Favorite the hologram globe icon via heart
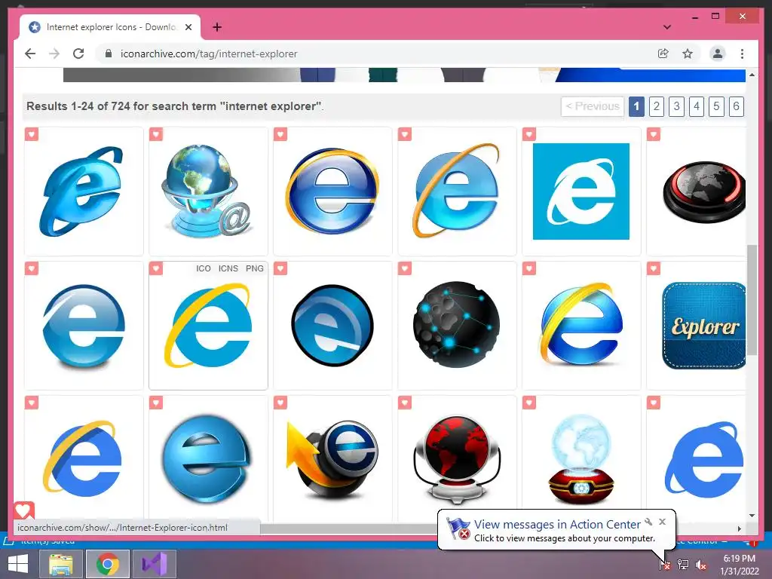Screen dimensions: 772x579 point(529,403)
